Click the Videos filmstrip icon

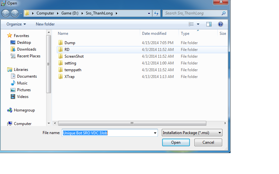tap(13, 96)
